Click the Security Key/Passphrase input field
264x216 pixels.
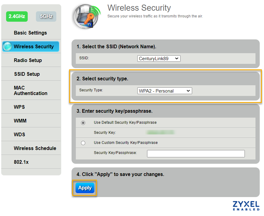point(196,153)
